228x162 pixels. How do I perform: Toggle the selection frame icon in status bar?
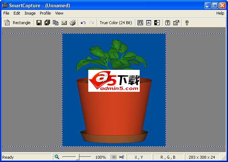click(114, 157)
